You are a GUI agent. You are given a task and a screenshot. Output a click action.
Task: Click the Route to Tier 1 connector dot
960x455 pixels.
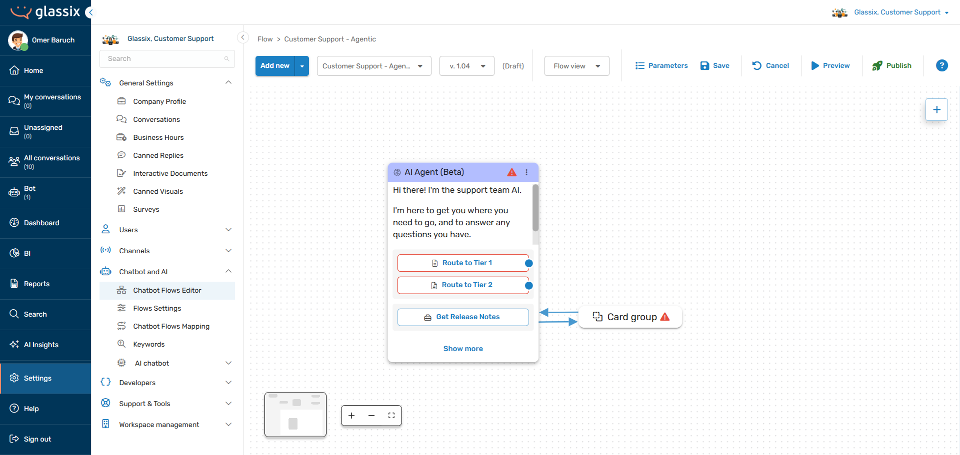pyautogui.click(x=529, y=263)
